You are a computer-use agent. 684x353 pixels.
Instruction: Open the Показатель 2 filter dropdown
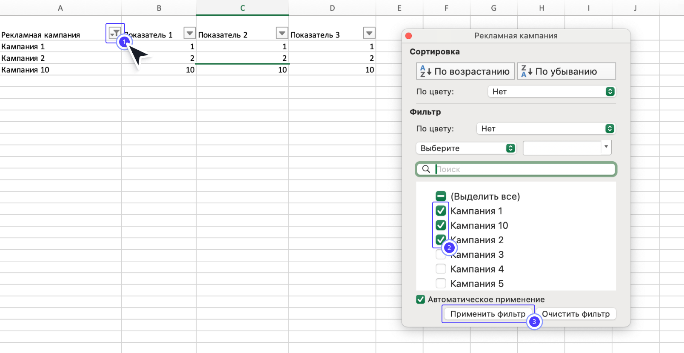282,33
